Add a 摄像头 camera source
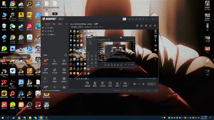The width and height of the screenshot is (214, 120). click(95, 84)
